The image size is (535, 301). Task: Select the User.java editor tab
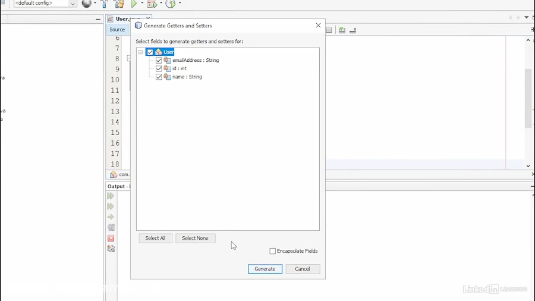[x=128, y=19]
